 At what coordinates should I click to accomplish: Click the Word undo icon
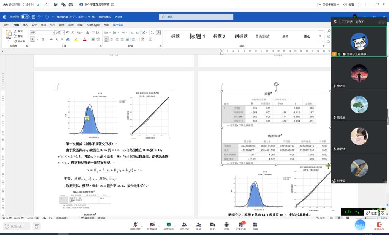39,17
